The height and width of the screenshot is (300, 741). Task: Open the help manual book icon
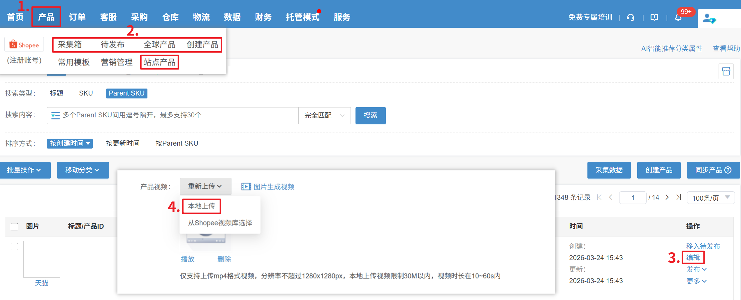654,17
